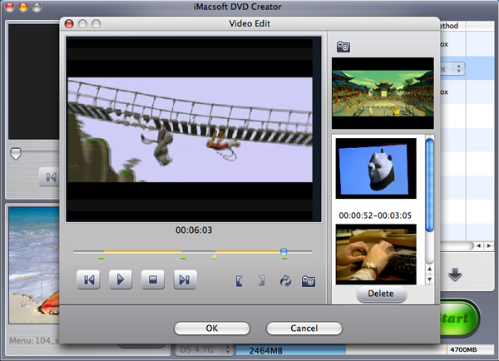Close the Video Edit window

(x=69, y=24)
